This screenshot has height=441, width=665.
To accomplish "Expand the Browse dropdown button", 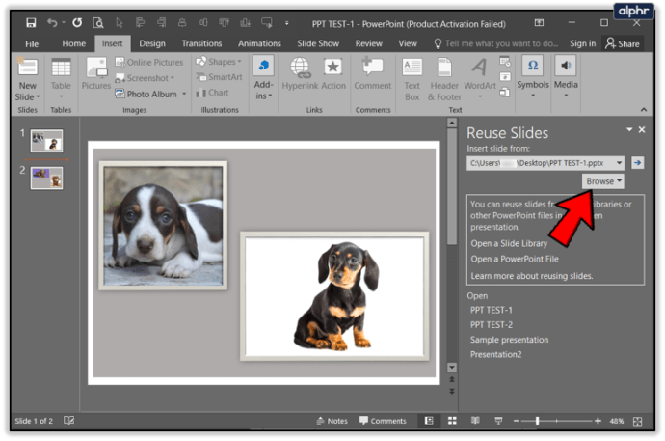I will point(603,181).
